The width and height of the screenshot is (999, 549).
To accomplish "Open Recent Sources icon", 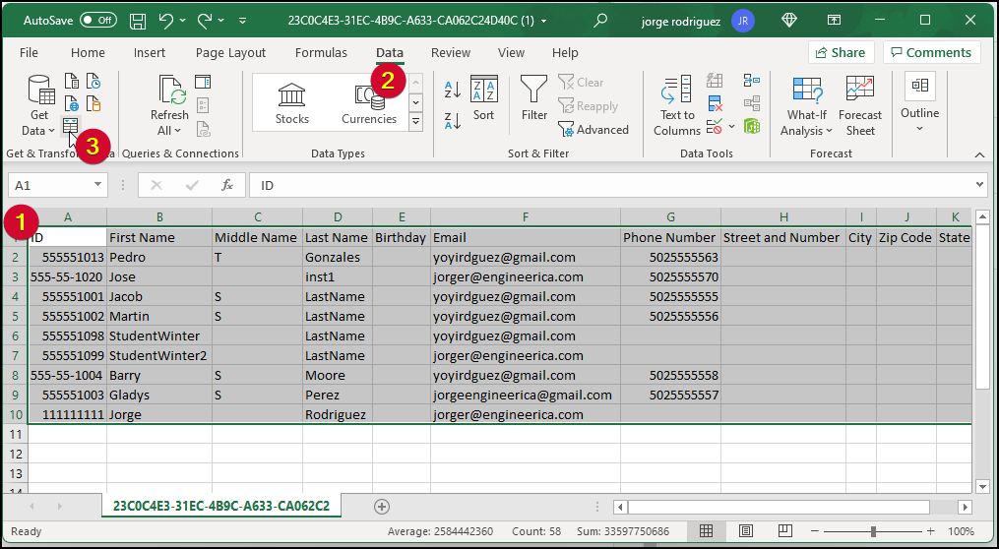I will tap(94, 82).
